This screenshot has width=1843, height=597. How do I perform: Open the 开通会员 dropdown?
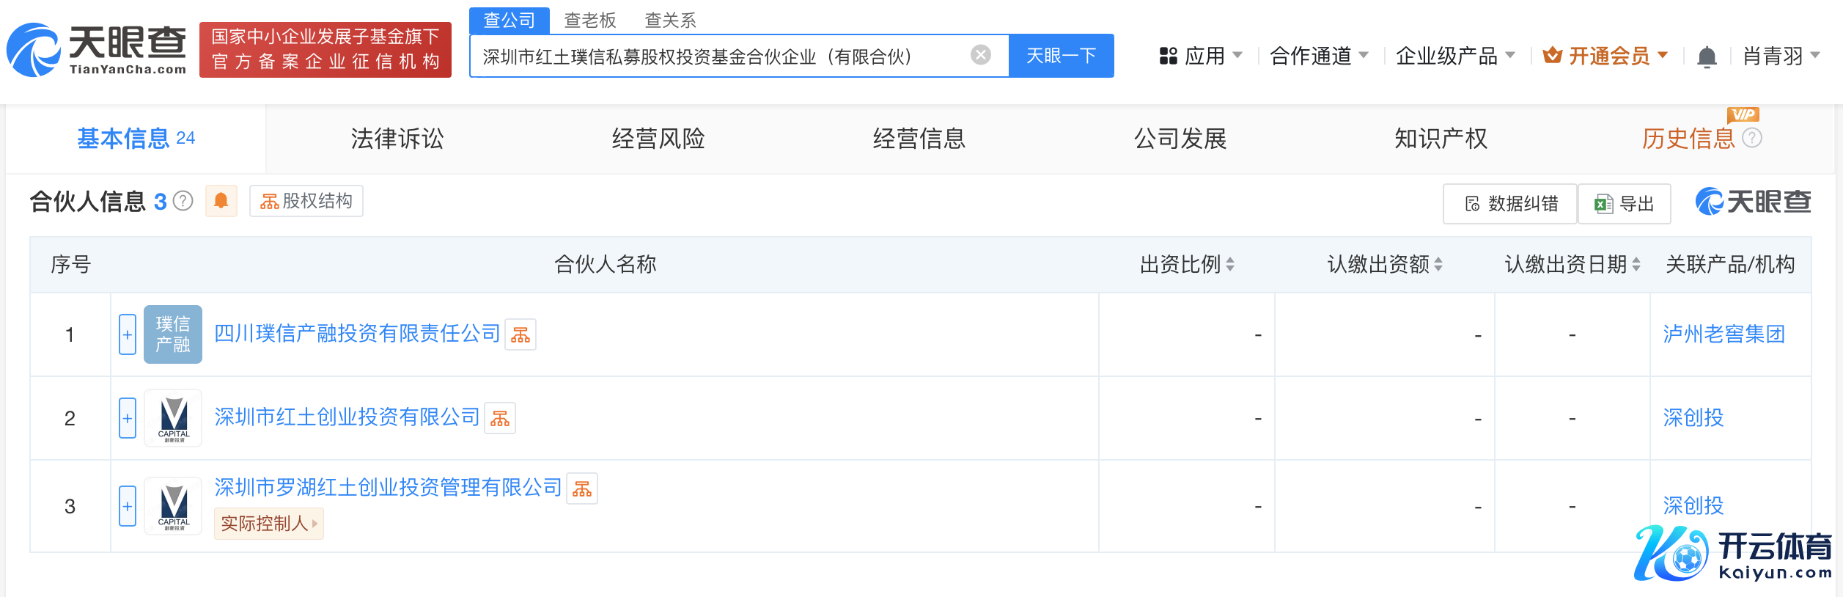[1606, 56]
